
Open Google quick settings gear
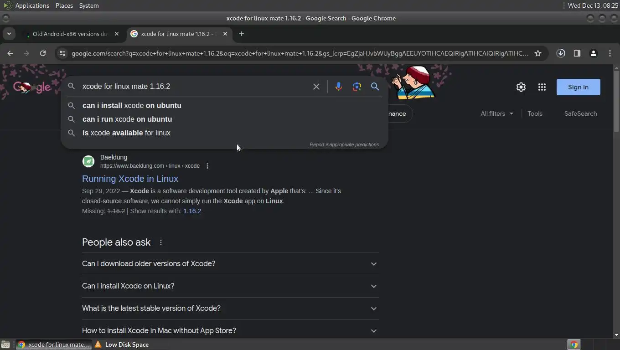521,87
